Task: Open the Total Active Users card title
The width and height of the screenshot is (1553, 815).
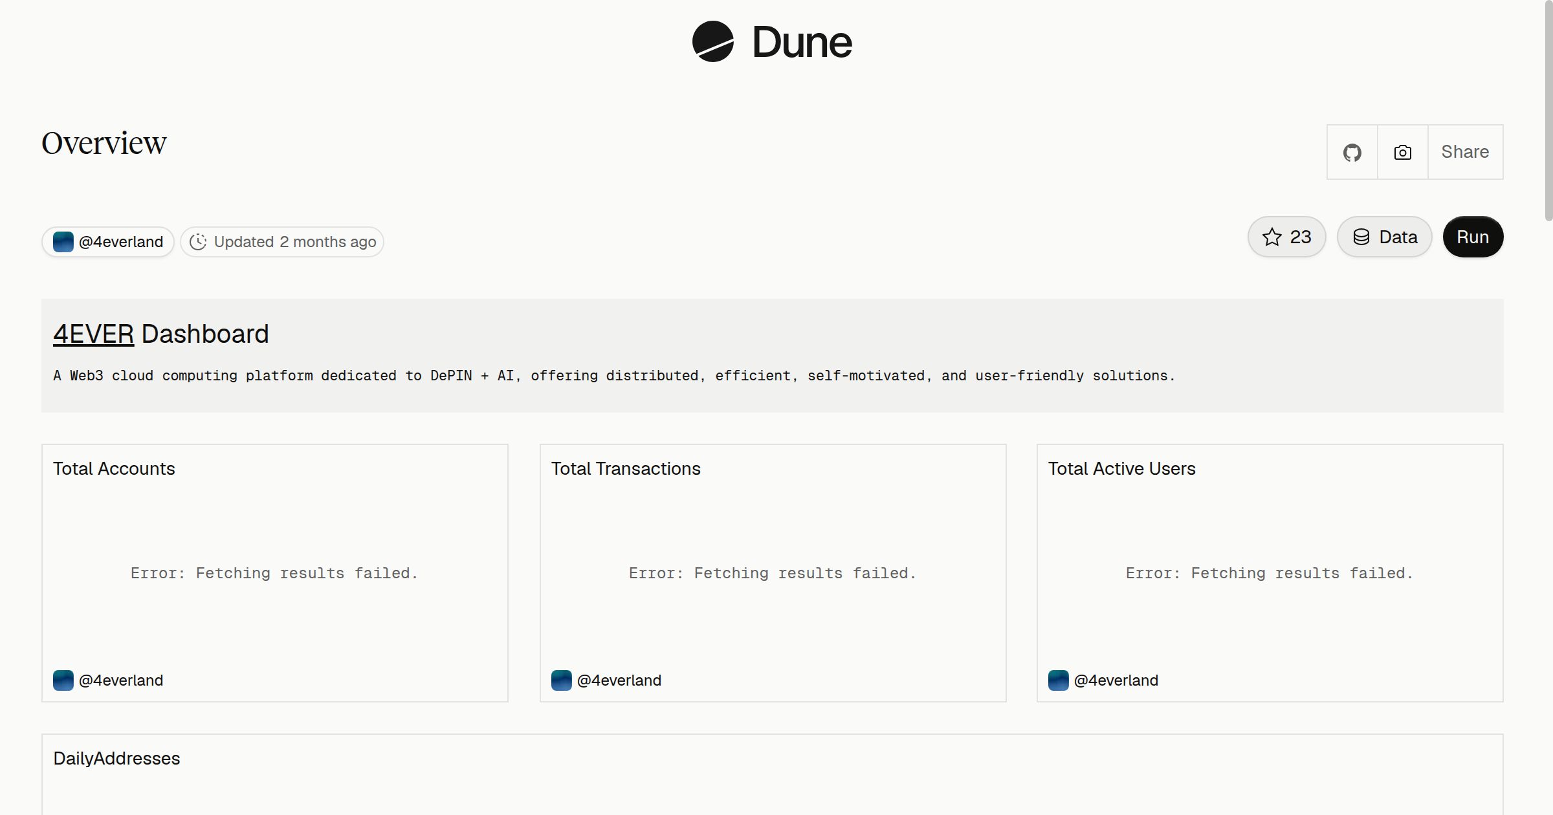Action: [x=1121, y=468]
